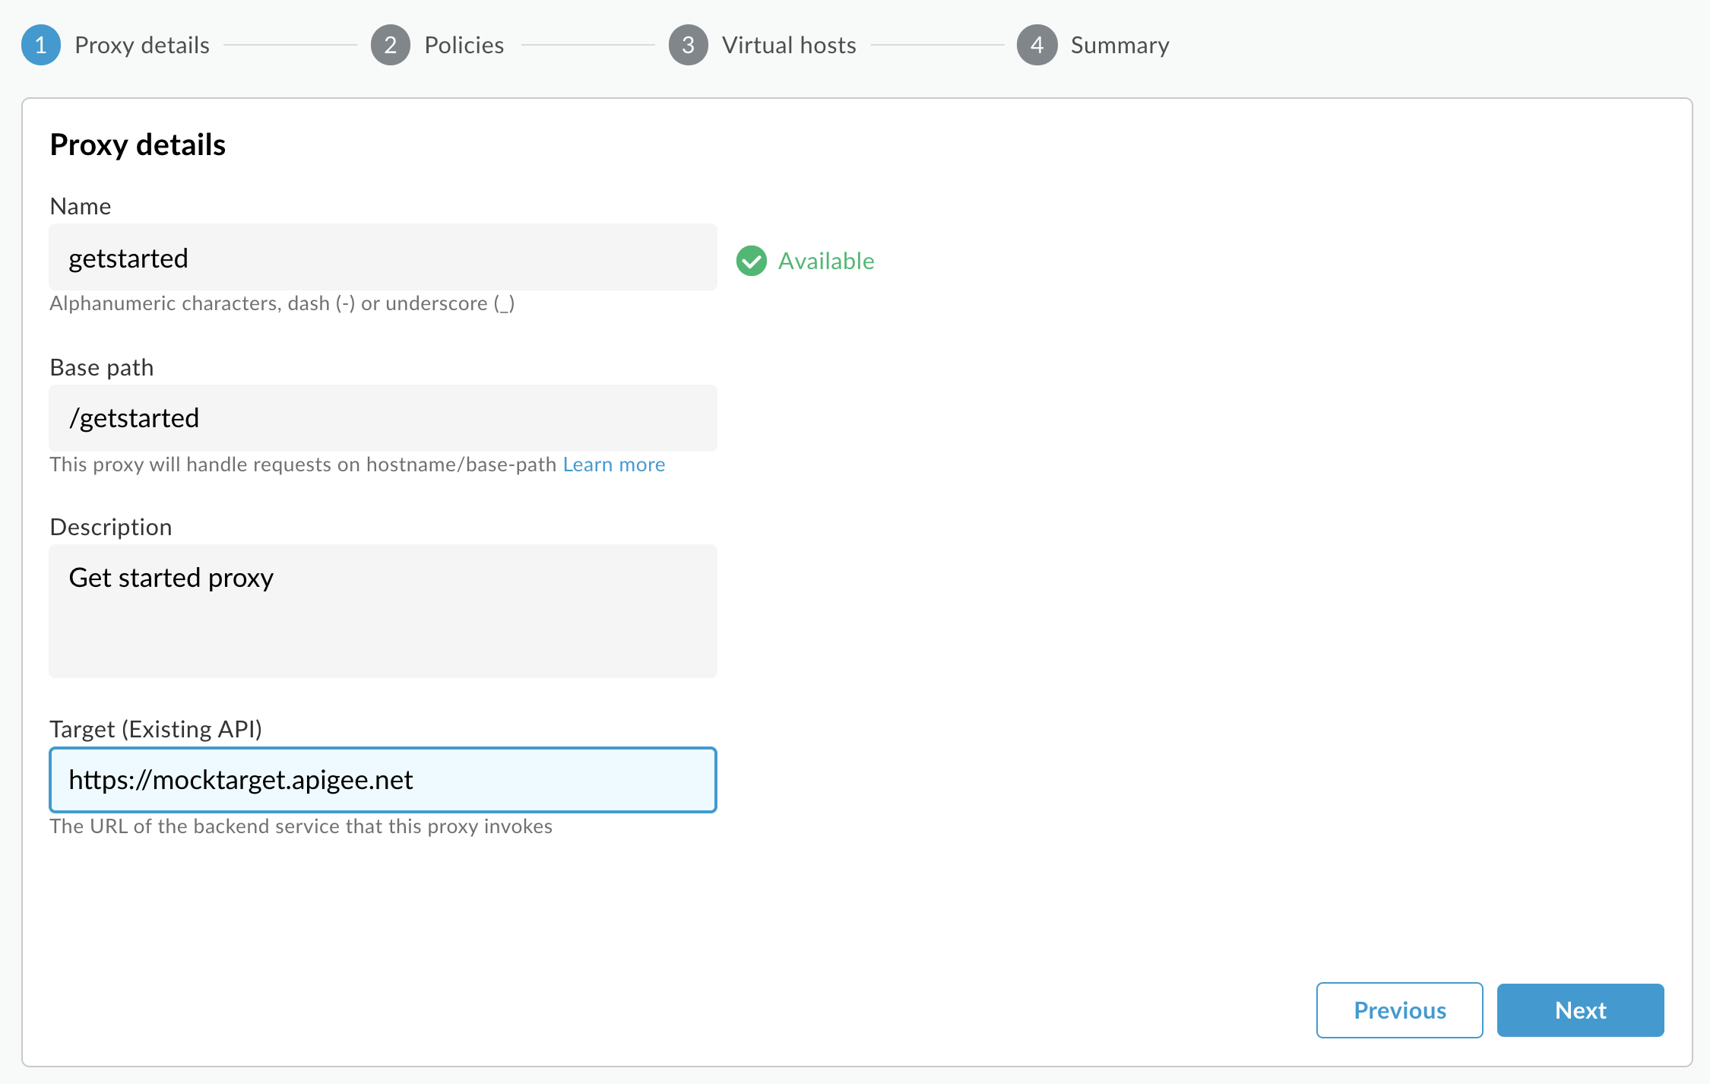Screen dimensions: 1710x1084
Task: Click the Target (Existing API) label
Action: click(x=156, y=729)
